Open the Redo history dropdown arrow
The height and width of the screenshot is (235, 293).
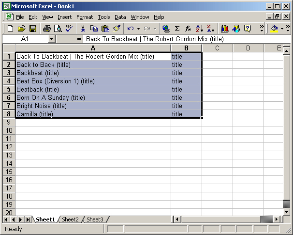155,29
